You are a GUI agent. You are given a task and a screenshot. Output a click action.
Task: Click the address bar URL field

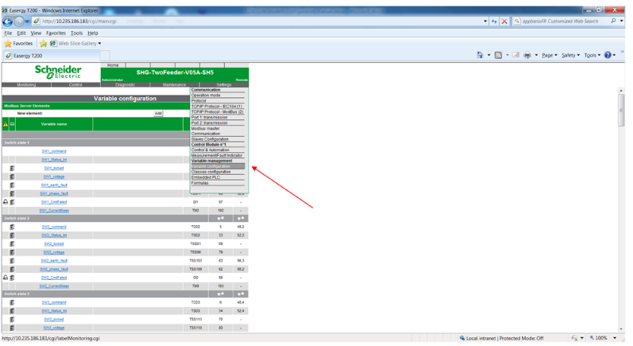(x=258, y=21)
